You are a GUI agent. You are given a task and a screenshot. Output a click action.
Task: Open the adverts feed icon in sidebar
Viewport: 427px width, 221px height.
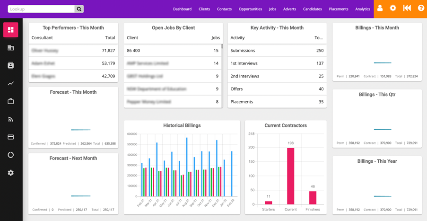[x=11, y=119]
